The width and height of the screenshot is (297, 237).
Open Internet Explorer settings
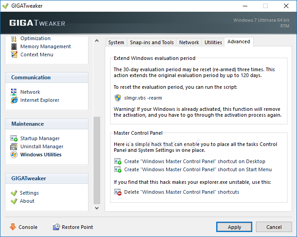tap(40, 100)
